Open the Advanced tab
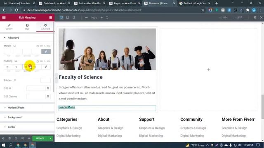 coord(45,27)
